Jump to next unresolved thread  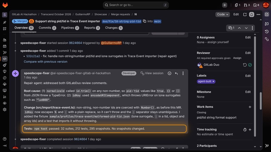(x=246, y=28)
